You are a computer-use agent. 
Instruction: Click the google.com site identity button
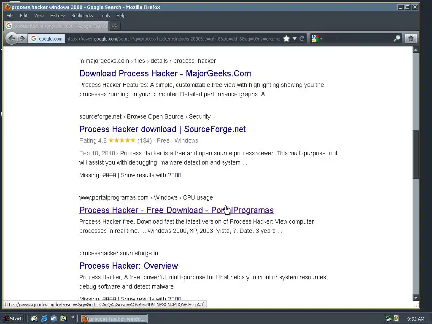point(46,38)
